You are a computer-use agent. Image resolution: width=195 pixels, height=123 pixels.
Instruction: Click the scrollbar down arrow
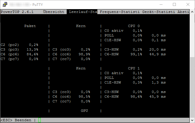click(192, 120)
